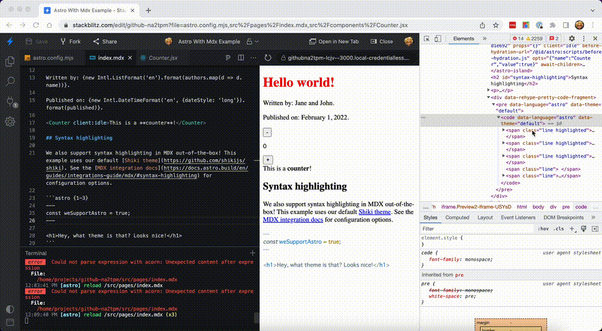Collapse the code data-language node
The width and height of the screenshot is (602, 331).
(x=499, y=118)
